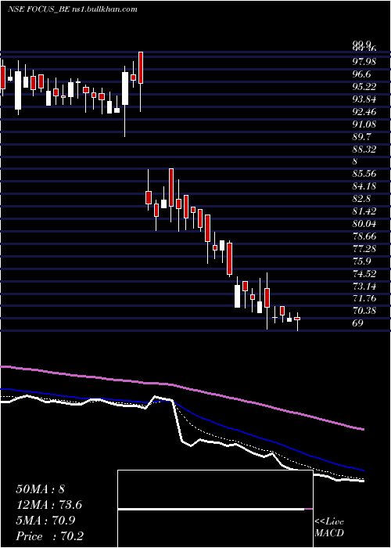Click the NSE FOCUS_BE chart title text
Image resolution: width=391 pixels, height=548 pixels.
click(x=72, y=9)
